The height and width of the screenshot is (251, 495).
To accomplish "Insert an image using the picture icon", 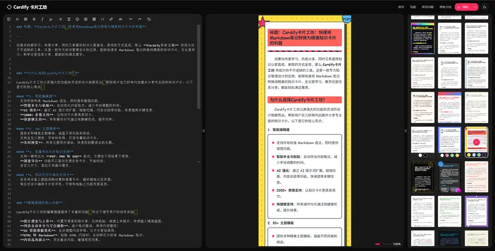I will [x=85, y=19].
